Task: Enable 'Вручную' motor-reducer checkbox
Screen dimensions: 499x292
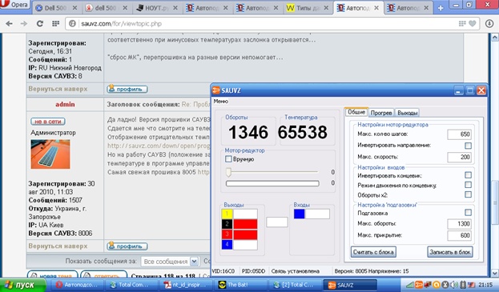Action: tap(228, 159)
